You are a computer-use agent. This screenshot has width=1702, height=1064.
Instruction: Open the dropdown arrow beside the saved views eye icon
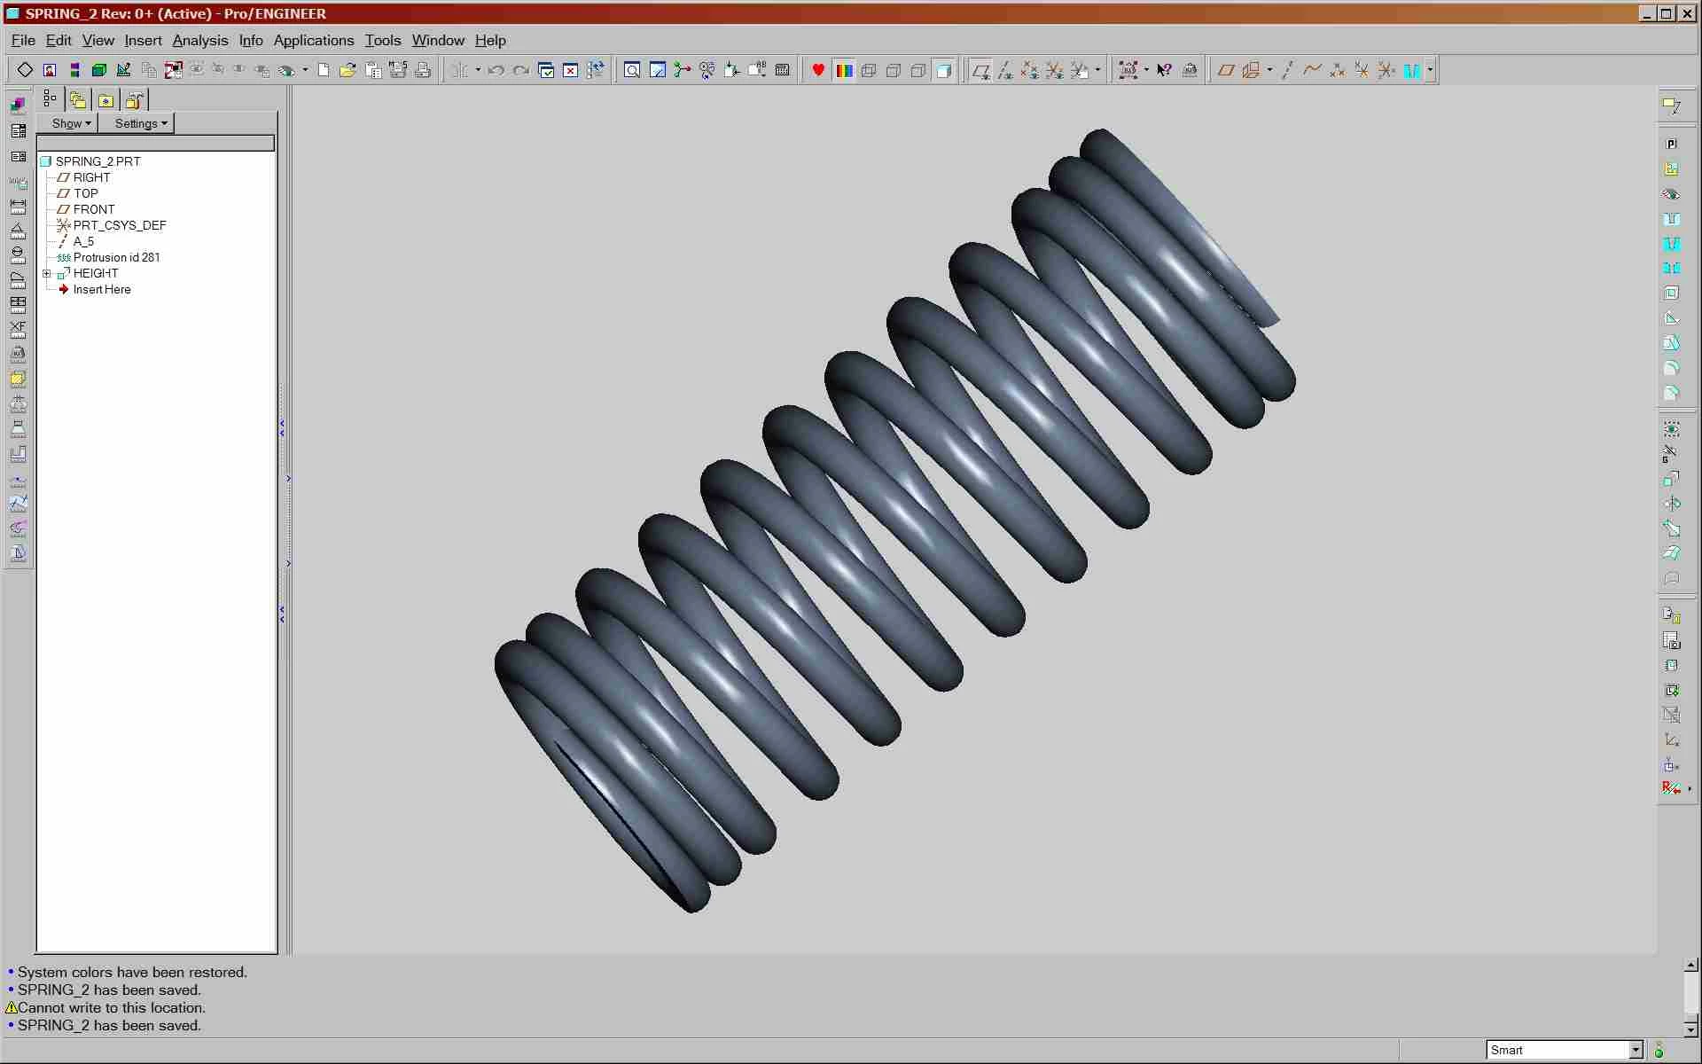click(305, 70)
